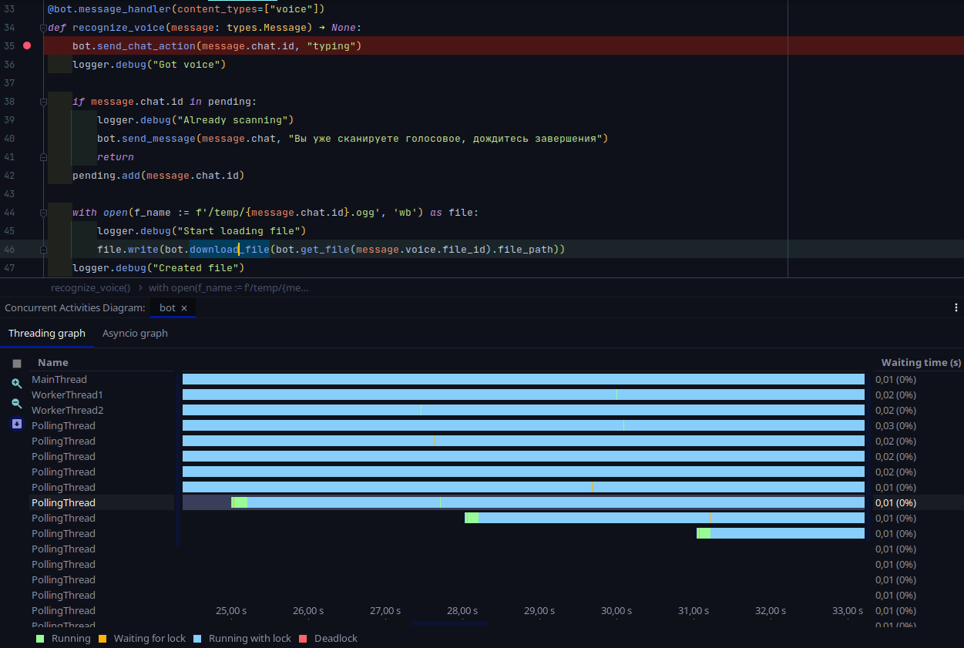Open the kebab menu of Concurrent Activities Diagram
Screen dimensions: 964x648
tap(956, 307)
